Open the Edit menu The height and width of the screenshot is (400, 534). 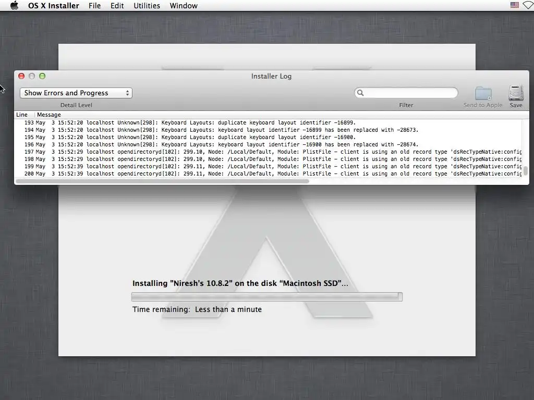tap(117, 6)
